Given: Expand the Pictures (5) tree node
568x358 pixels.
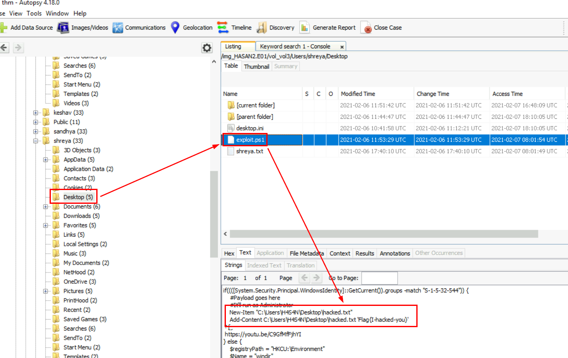Looking at the screenshot, I should (46, 291).
